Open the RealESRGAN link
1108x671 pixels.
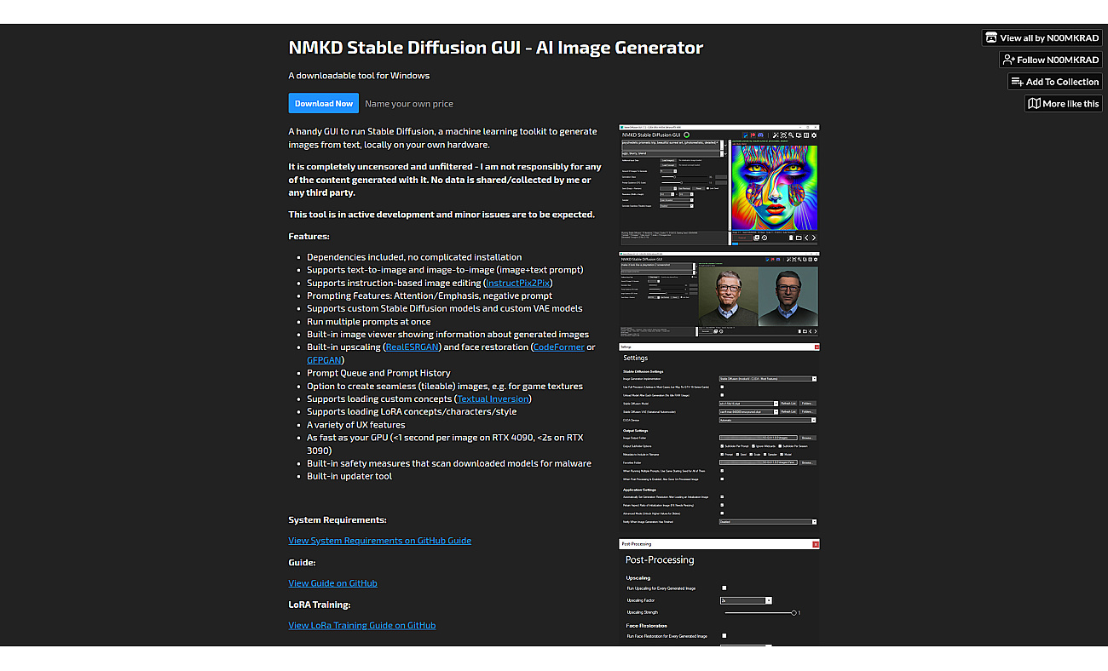(x=413, y=347)
